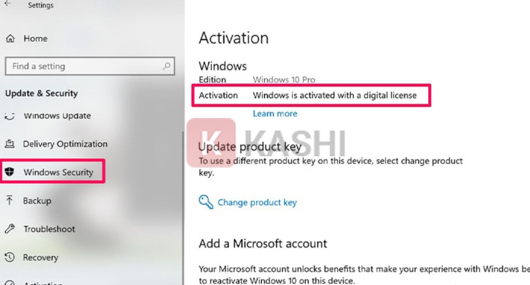Select the Recovery sidebar item
Viewport: 530px width, 285px height.
tap(40, 257)
